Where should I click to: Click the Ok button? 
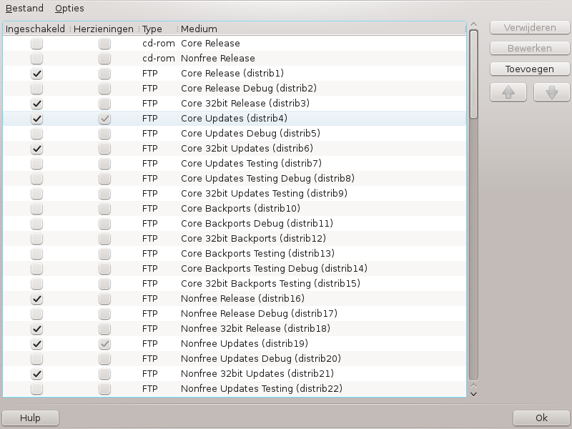point(541,418)
